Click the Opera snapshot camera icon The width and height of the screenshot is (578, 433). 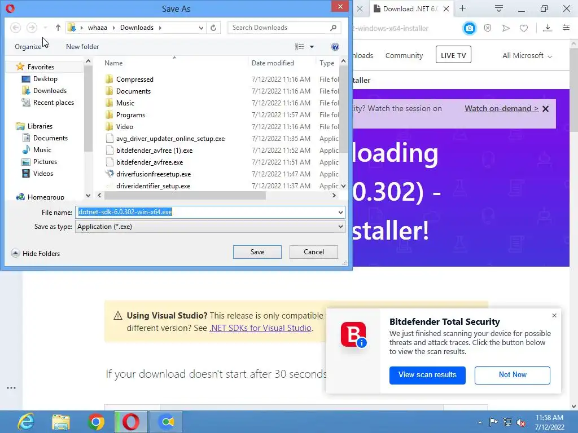click(x=469, y=28)
